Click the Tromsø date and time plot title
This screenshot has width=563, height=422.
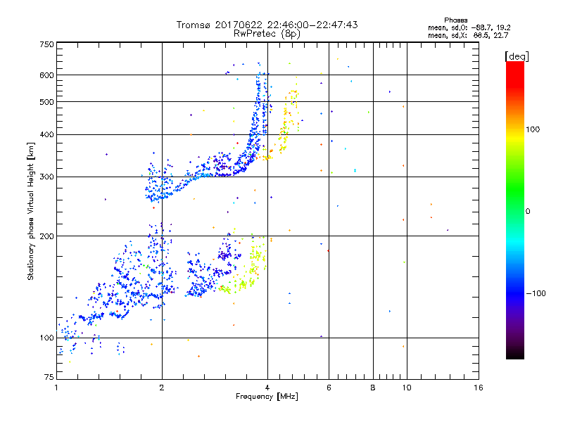pos(267,25)
